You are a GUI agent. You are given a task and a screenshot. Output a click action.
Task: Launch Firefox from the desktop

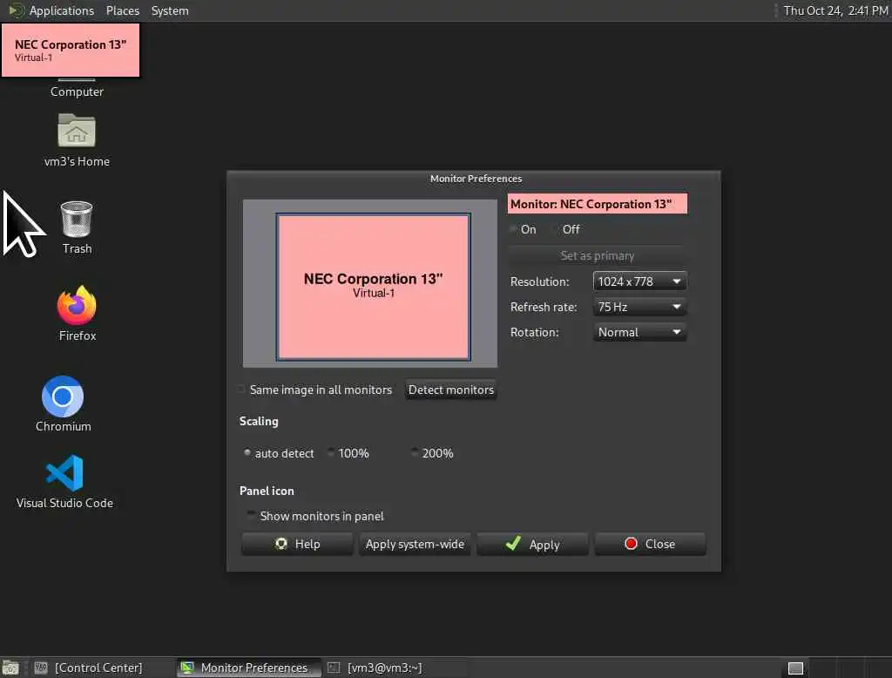tap(77, 314)
